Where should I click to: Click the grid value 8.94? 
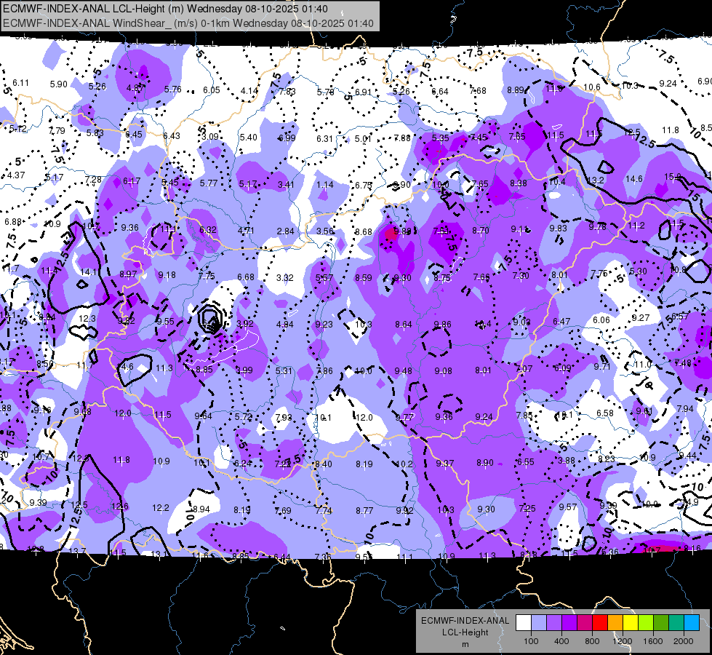(201, 509)
